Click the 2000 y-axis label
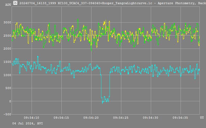This screenshot has height=128, width=206. coord(7,49)
